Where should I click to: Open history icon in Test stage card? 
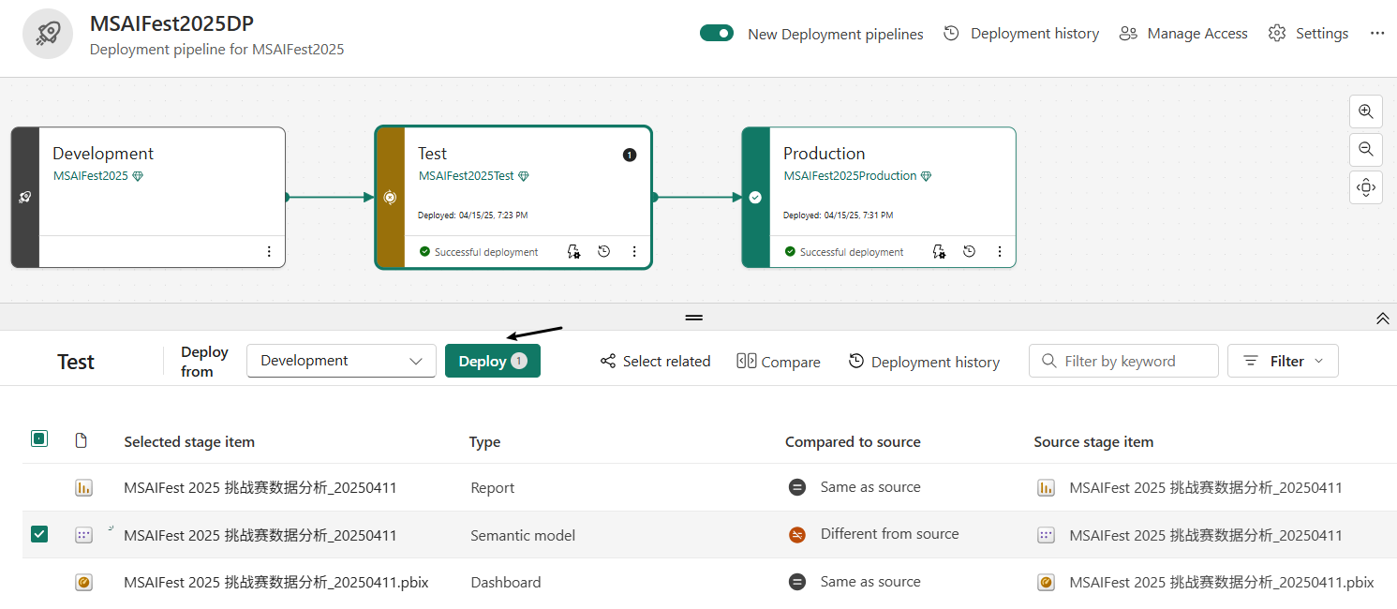point(603,252)
